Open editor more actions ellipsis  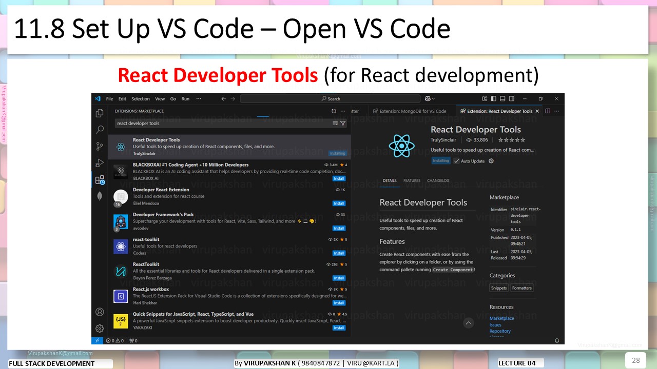pyautogui.click(x=556, y=111)
